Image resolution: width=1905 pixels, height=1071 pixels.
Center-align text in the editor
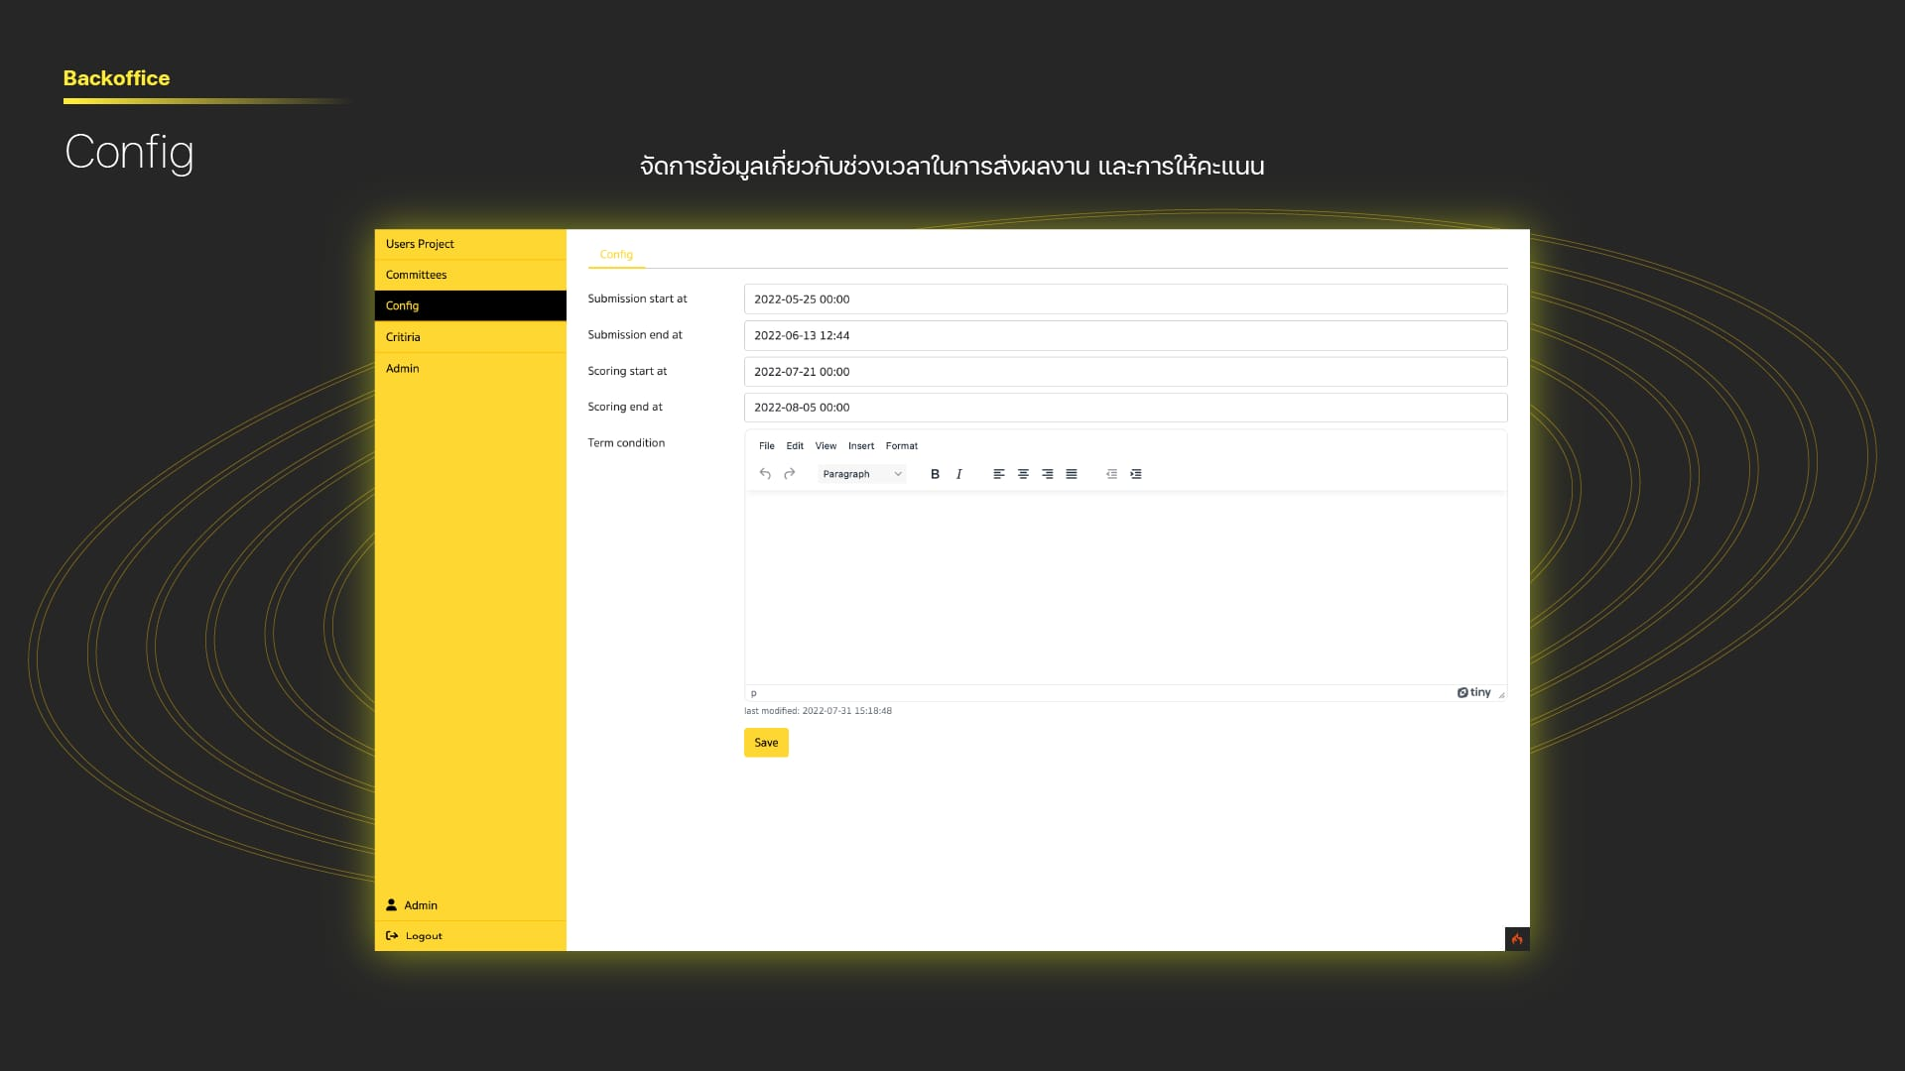click(1023, 474)
